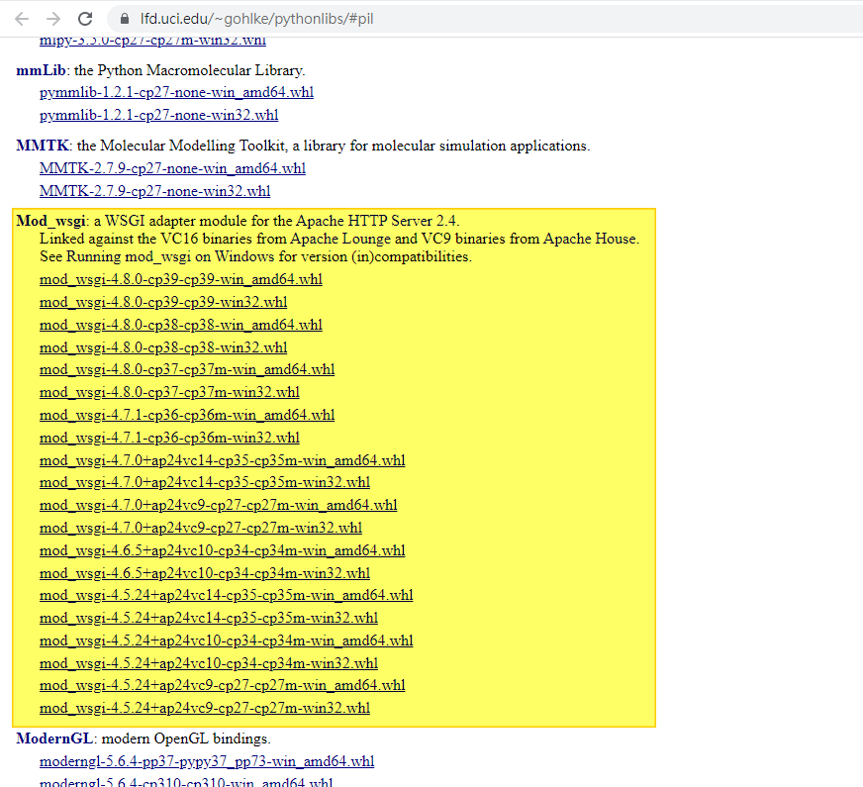Click mod_wsgi-4.7.1-cp36-cp36m-win_amd64.whl

187,415
